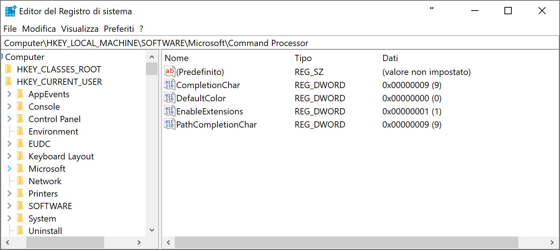Expand the Control Panel key
This screenshot has width=560, height=250.
point(10,119)
